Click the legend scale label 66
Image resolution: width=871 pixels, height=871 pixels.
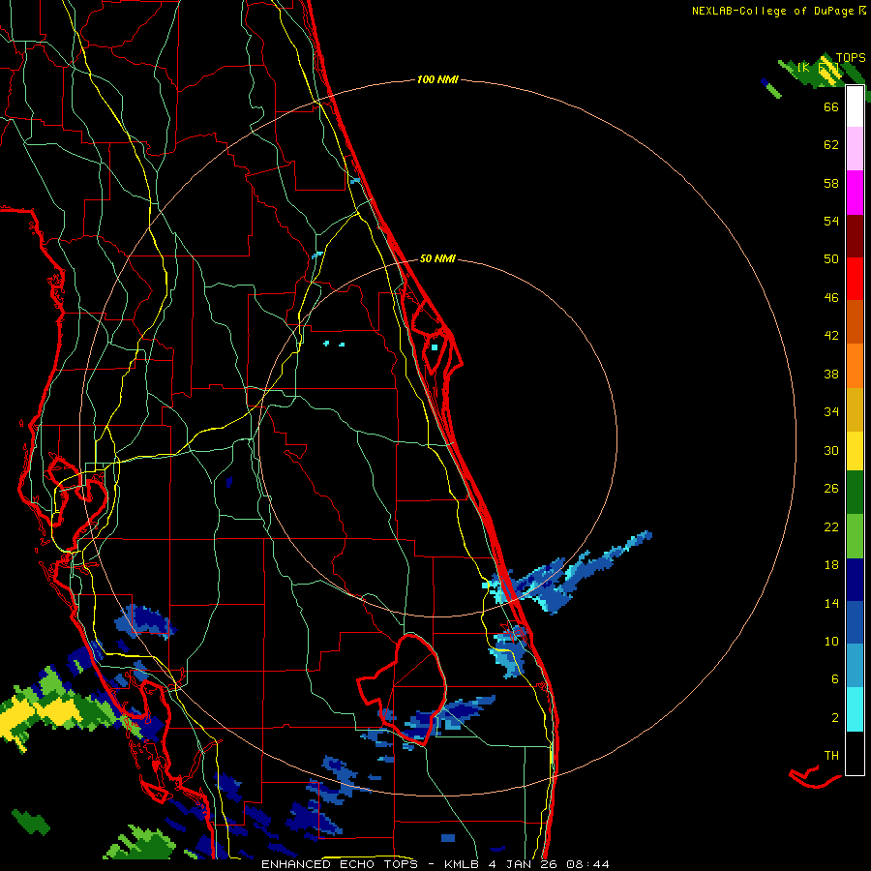(831, 107)
